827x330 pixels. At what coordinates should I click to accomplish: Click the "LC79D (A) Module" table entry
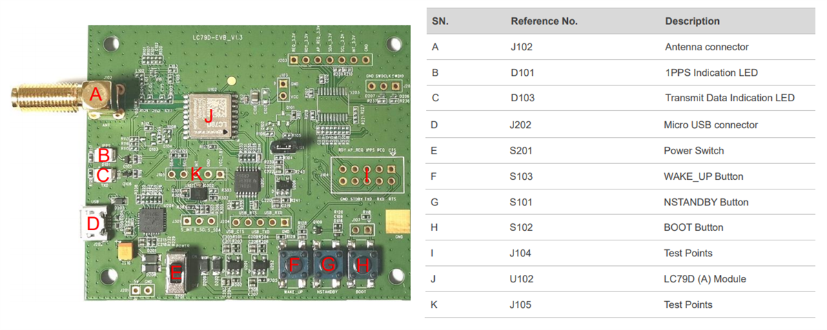point(705,279)
